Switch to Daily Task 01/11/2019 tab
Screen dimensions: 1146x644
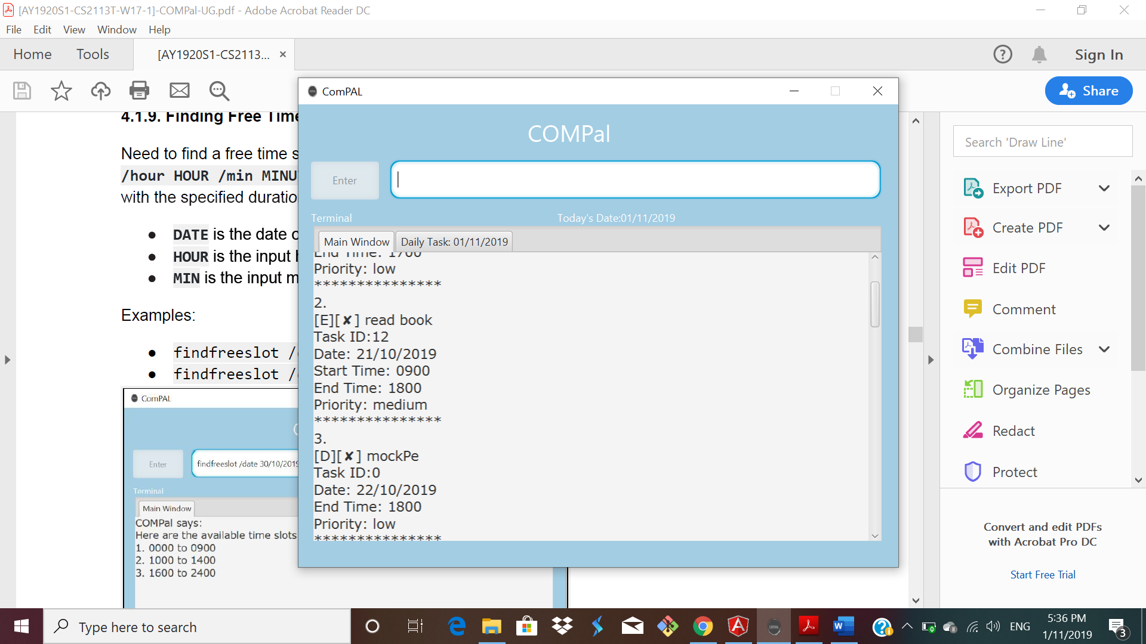[454, 241]
